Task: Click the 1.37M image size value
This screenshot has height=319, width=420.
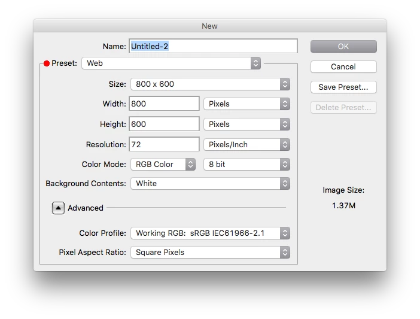Action: coord(343,206)
